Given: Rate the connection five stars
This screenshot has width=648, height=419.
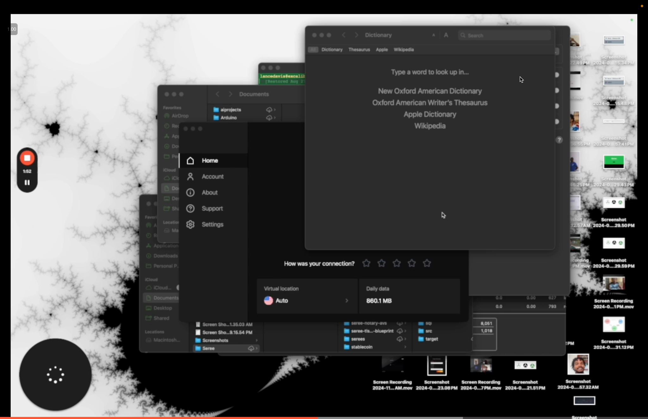Looking at the screenshot, I should [427, 263].
